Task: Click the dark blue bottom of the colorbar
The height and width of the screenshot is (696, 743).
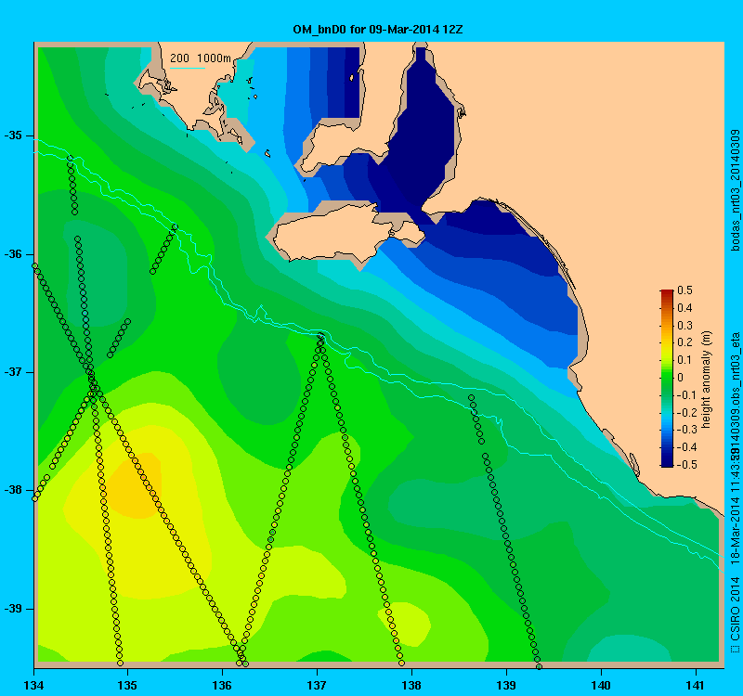Action: click(667, 463)
